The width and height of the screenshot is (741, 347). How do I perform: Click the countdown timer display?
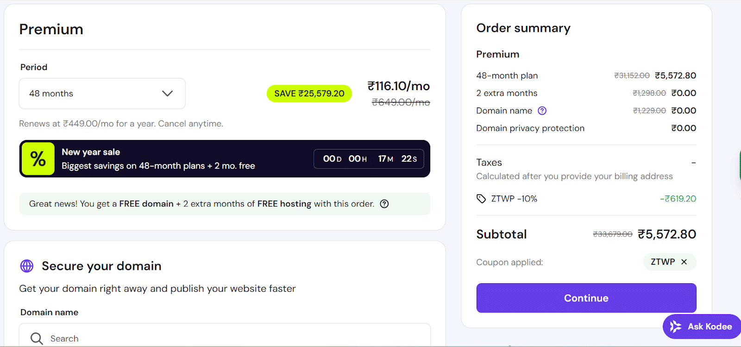[x=369, y=158]
